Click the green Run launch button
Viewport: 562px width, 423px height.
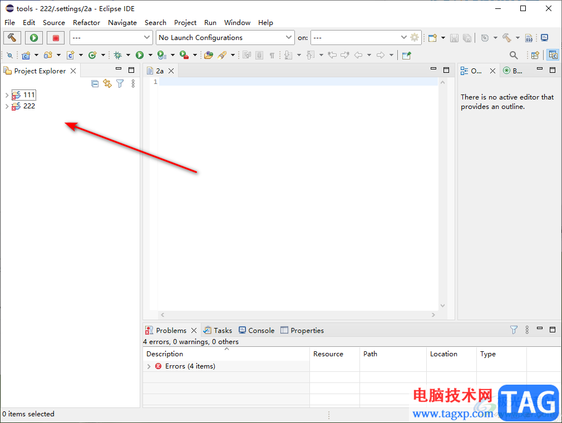pyautogui.click(x=34, y=38)
